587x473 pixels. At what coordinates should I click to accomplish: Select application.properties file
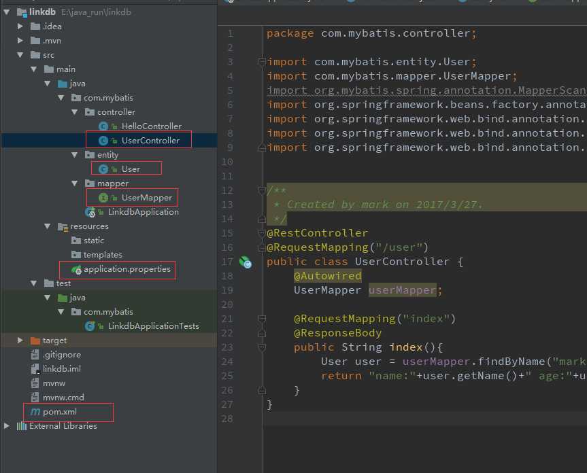coord(127,269)
